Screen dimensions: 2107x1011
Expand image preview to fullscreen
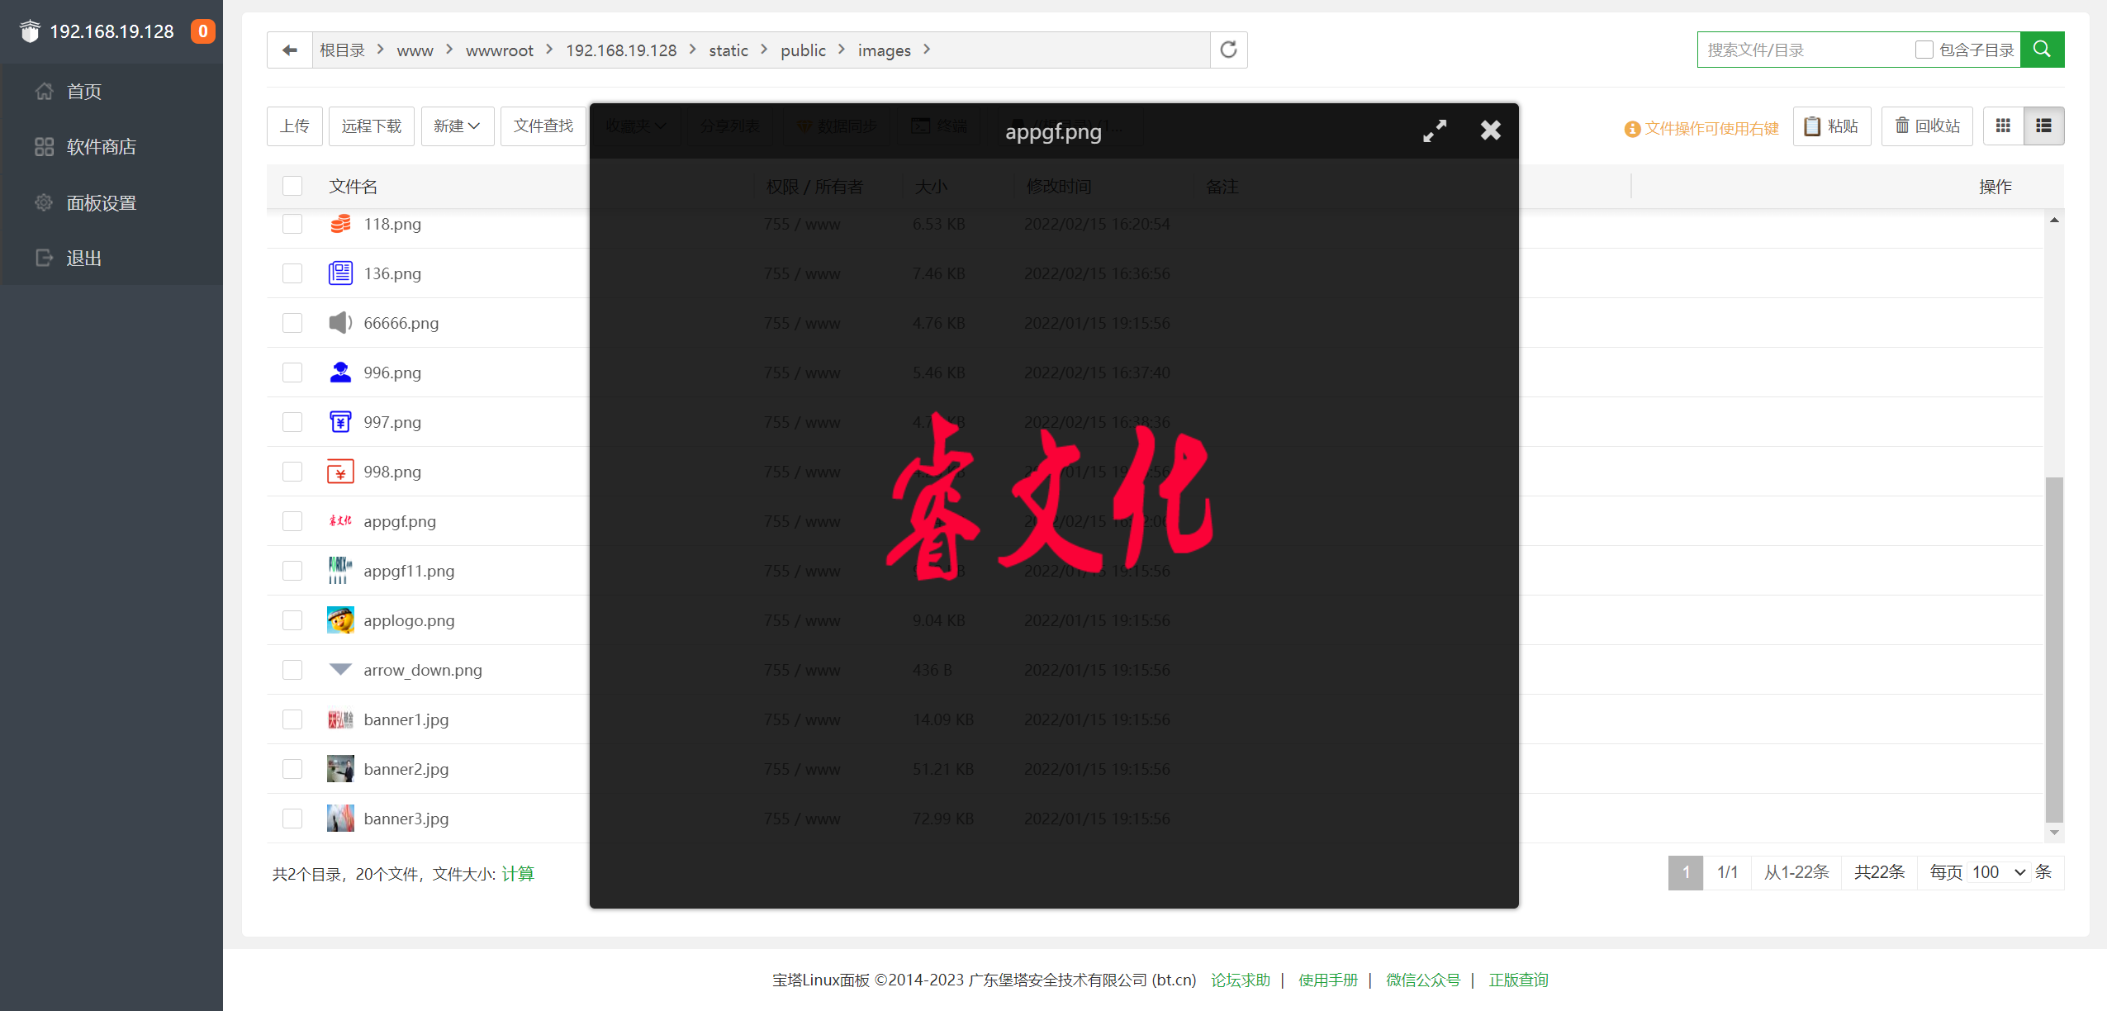(x=1435, y=131)
